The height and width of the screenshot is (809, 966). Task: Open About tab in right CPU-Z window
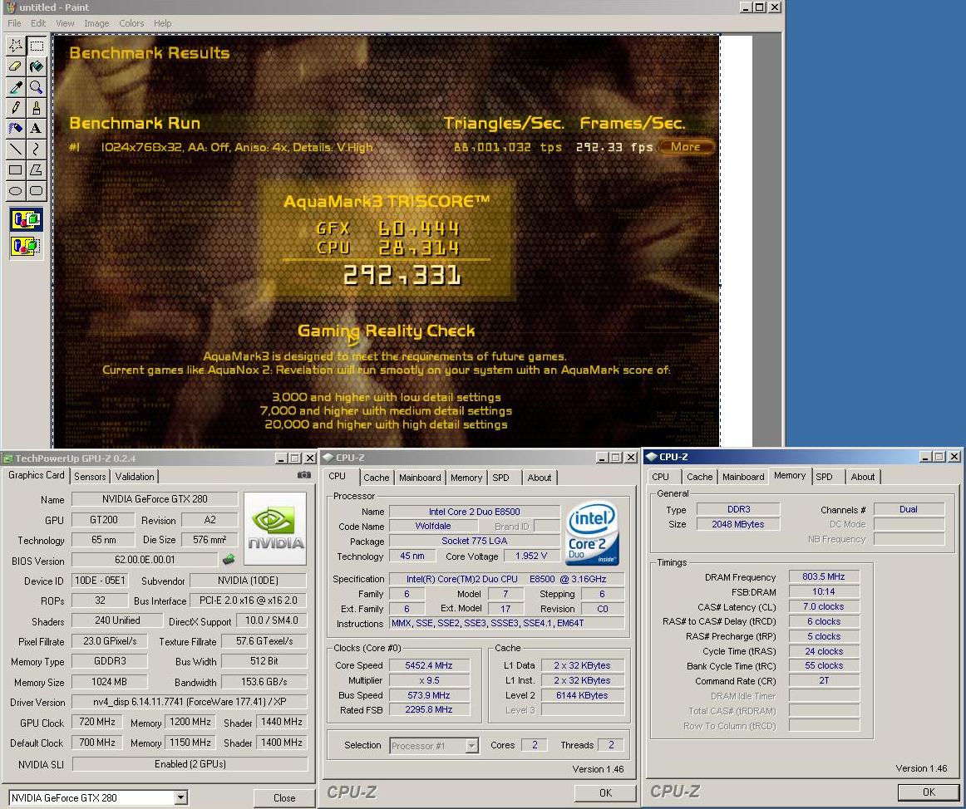click(863, 477)
